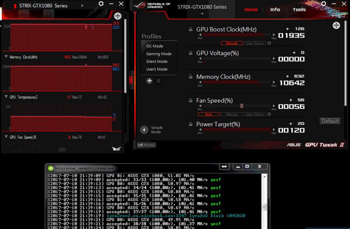The image size is (350, 229).
Task: Collapse the Memory Clock graph section
Action: click(x=6, y=57)
